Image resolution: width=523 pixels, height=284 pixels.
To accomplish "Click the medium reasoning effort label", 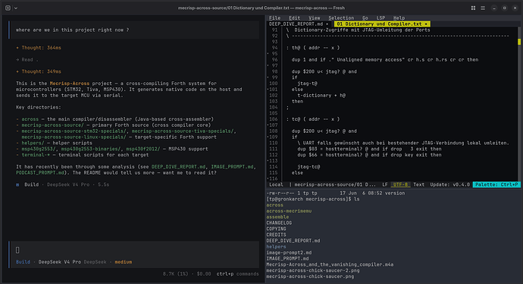I will click(x=124, y=262).
